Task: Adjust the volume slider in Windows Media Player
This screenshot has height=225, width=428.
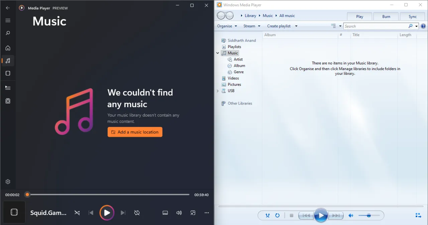Action: tap(369, 216)
